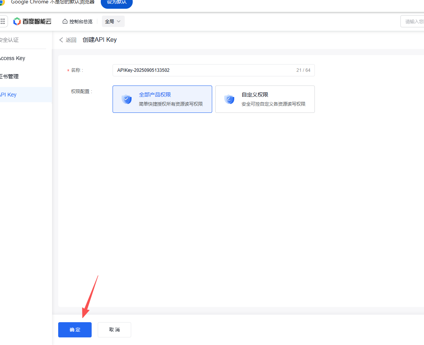The width and height of the screenshot is (424, 345).
Task: Select the 全部产品权限 permission option
Action: [x=162, y=99]
